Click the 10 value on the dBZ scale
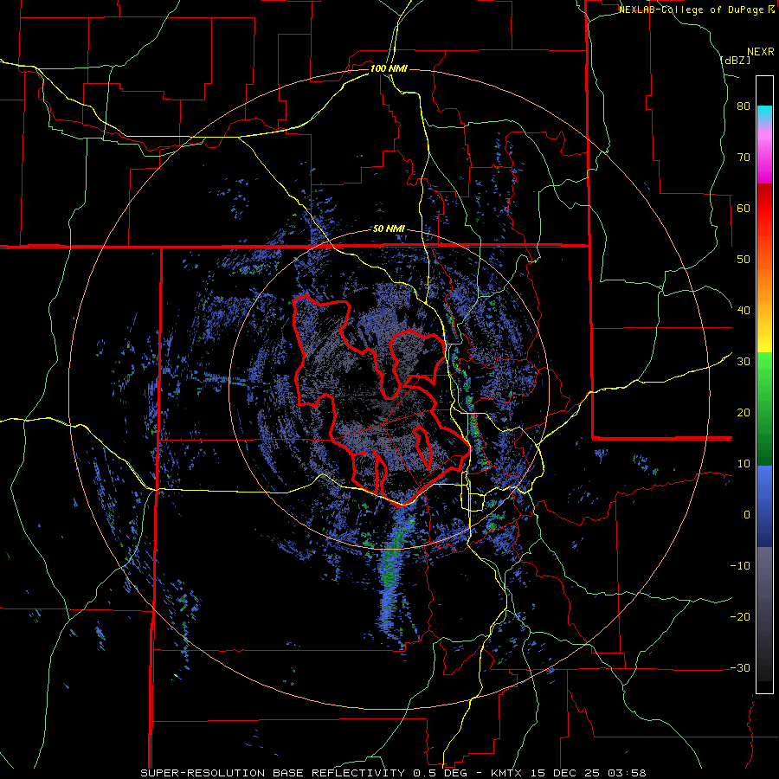 point(744,464)
